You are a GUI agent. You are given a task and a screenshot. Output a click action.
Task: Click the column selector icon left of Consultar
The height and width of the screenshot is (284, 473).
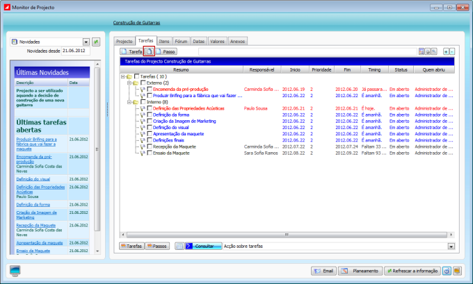click(x=179, y=246)
